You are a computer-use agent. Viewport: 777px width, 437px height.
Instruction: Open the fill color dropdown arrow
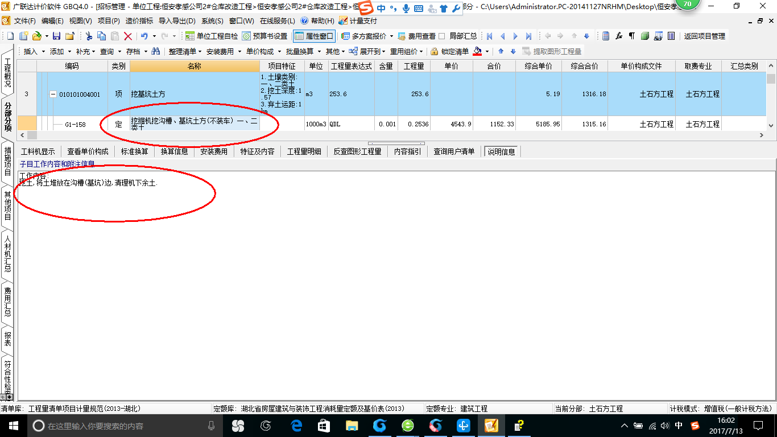point(487,52)
